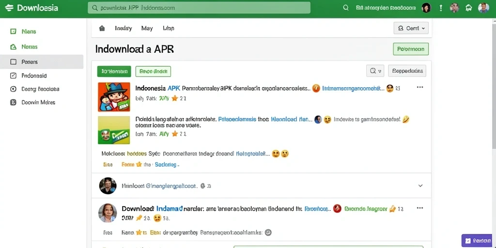
Task: Click the hamburger logo icon beside Downloesia
Action: [9, 8]
